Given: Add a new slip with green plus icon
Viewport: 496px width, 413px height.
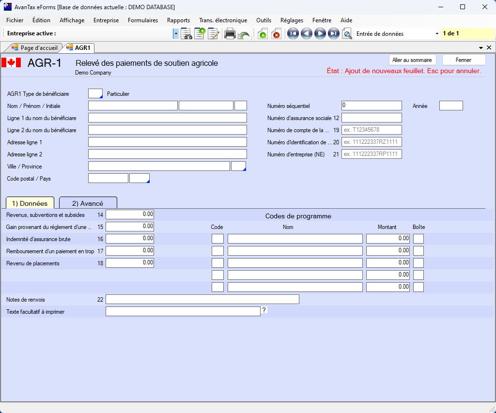Looking at the screenshot, I should [x=263, y=34].
